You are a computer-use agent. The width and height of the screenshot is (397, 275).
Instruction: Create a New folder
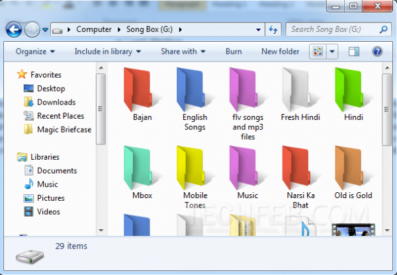(281, 52)
